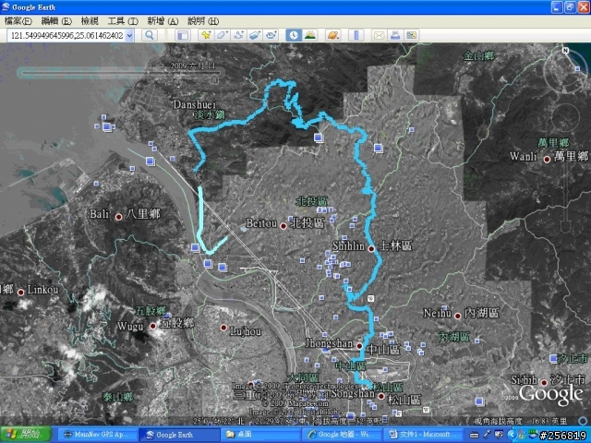Add an image overlay from the toolbar
The height and width of the screenshot is (443, 591).
pos(255,35)
